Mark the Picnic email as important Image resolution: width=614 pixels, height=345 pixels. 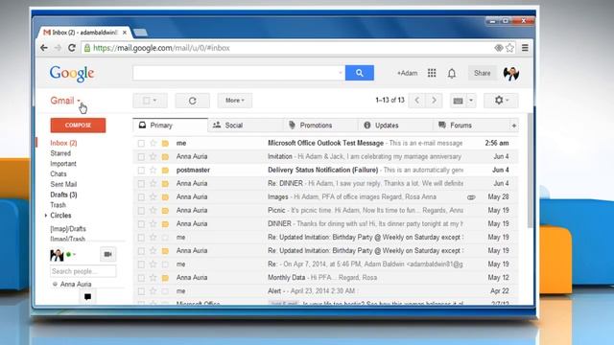[x=165, y=211]
